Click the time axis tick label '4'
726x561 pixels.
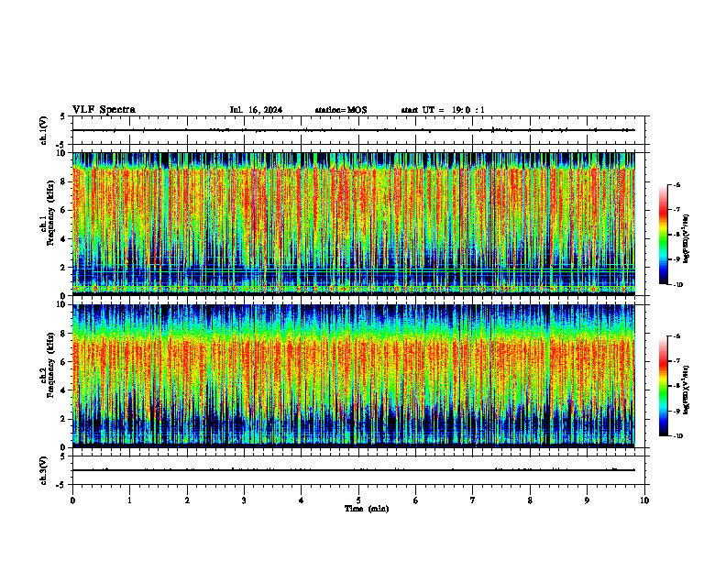coord(302,500)
